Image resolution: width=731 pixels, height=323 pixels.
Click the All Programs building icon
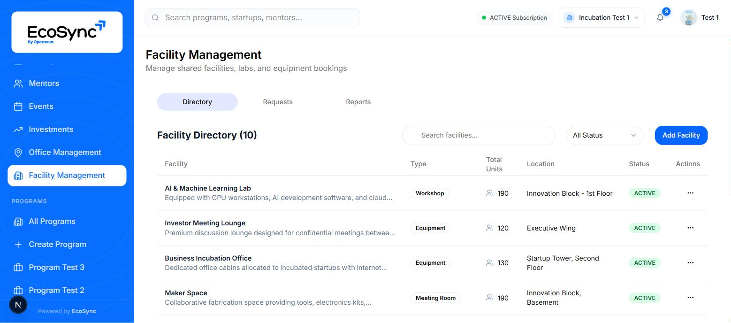[18, 222]
